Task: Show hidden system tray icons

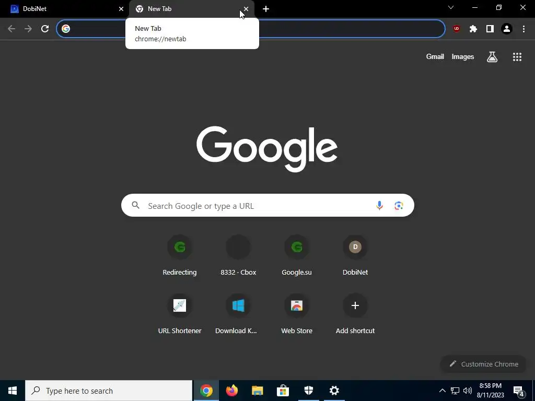Action: (x=442, y=391)
